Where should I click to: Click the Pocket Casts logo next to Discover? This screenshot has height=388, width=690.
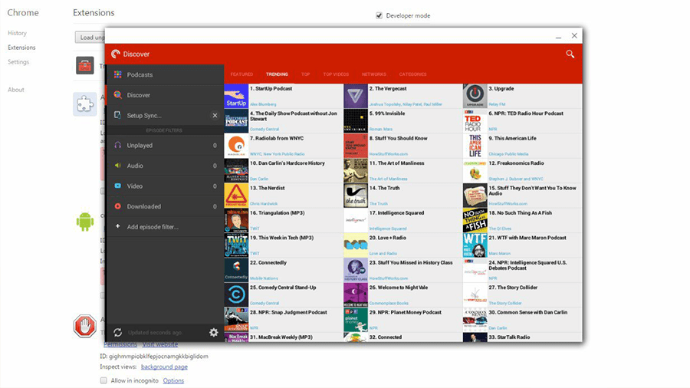tap(115, 54)
